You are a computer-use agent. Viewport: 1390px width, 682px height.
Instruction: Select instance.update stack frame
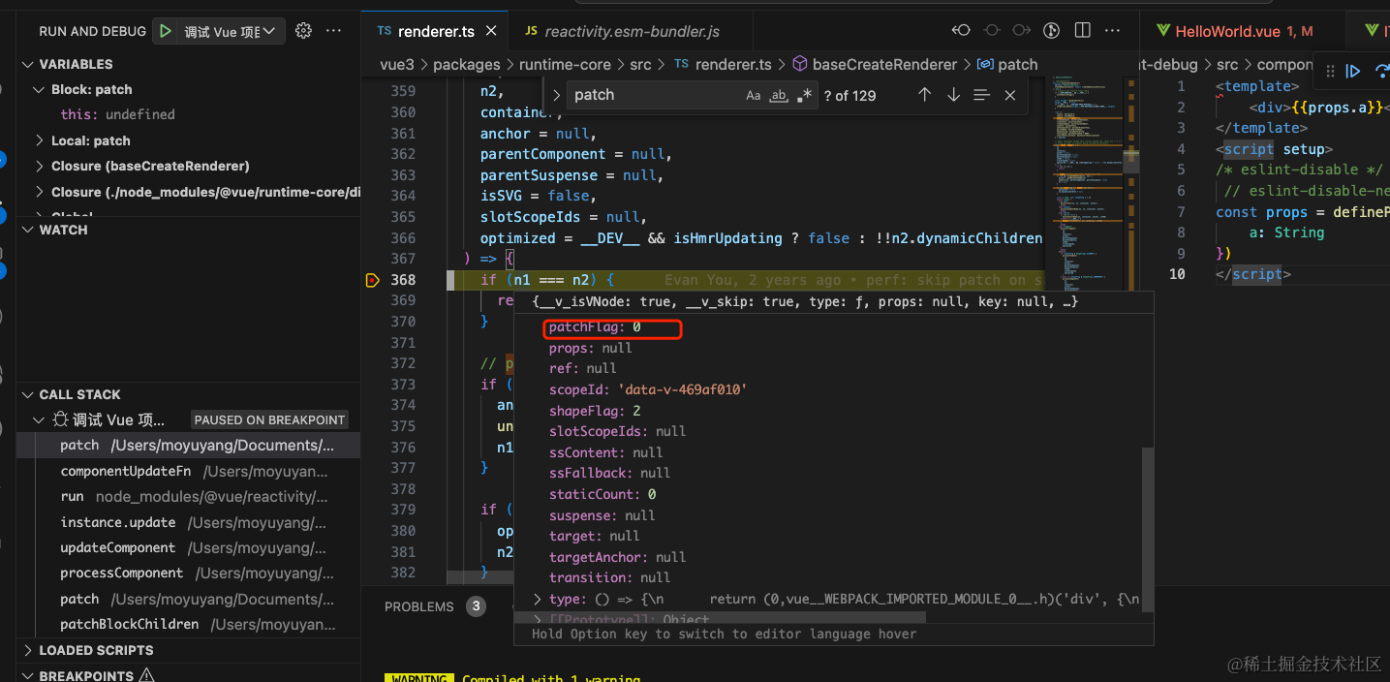pos(189,522)
